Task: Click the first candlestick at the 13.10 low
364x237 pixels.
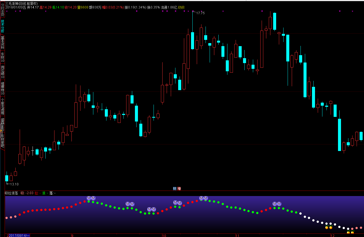Action: (7, 178)
